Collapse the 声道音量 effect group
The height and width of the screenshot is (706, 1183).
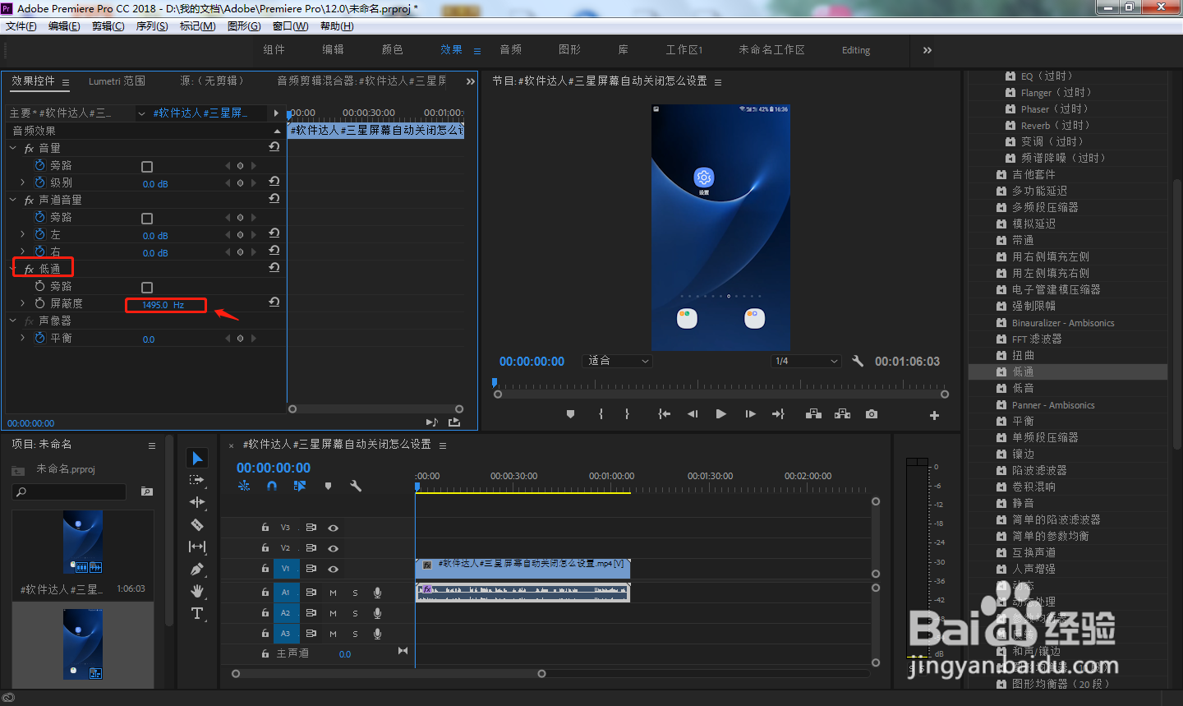click(x=13, y=200)
